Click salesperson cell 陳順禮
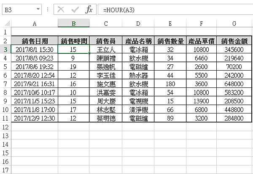This screenshot has height=174, width=253. tap(106, 58)
